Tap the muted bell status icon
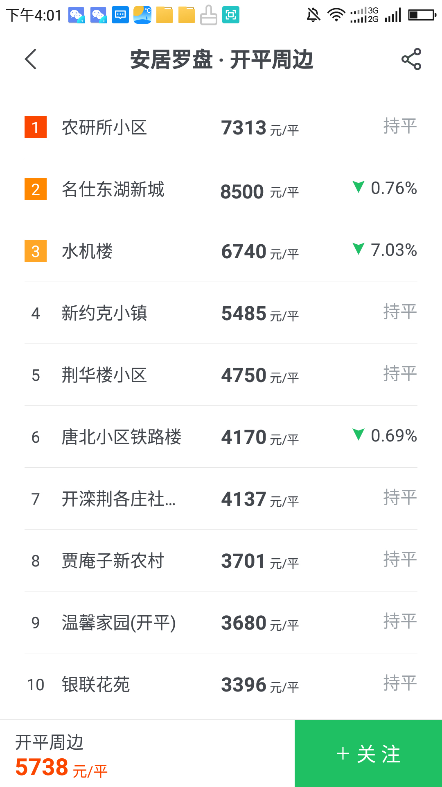 [x=313, y=16]
